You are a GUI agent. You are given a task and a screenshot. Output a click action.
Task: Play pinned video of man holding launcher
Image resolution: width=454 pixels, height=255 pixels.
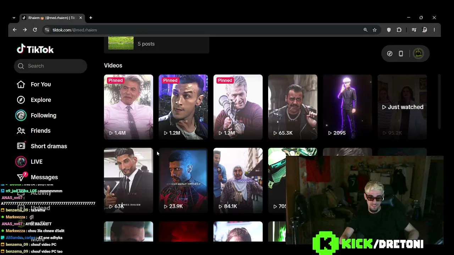(238, 107)
